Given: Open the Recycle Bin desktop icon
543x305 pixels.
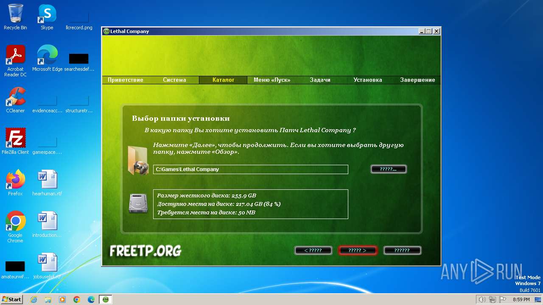Looking at the screenshot, I should coord(15,17).
